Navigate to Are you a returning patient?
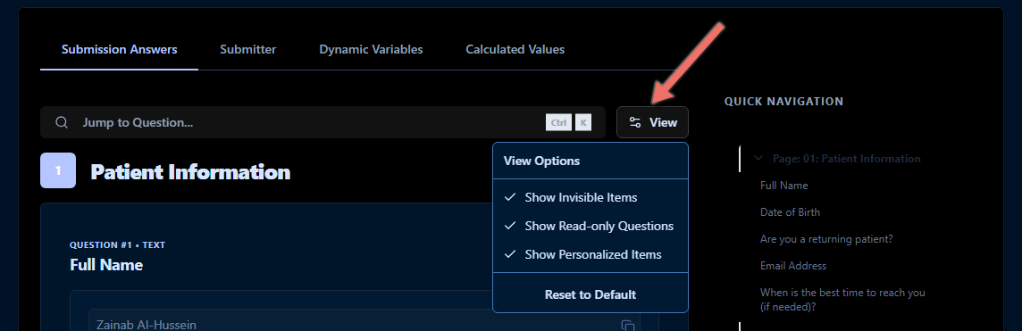 pyautogui.click(x=825, y=238)
